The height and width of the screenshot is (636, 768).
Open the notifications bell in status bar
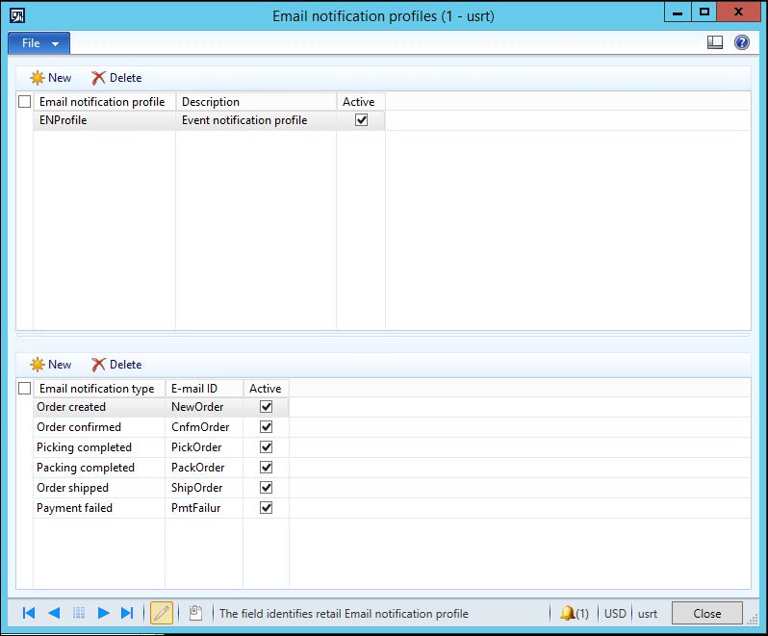(x=574, y=613)
